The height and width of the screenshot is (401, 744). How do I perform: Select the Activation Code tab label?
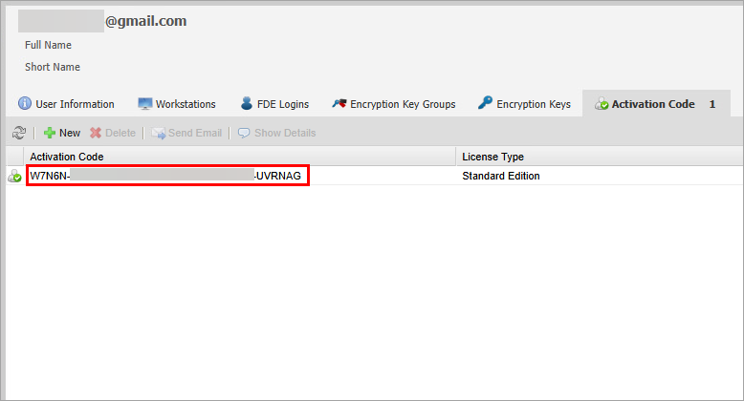click(x=652, y=104)
